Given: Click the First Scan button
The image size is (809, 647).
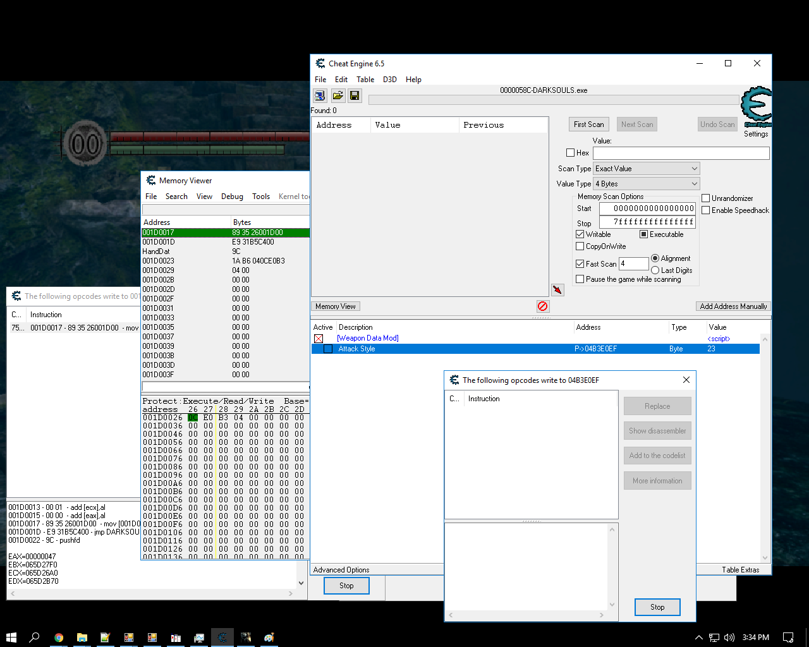Looking at the screenshot, I should (588, 124).
